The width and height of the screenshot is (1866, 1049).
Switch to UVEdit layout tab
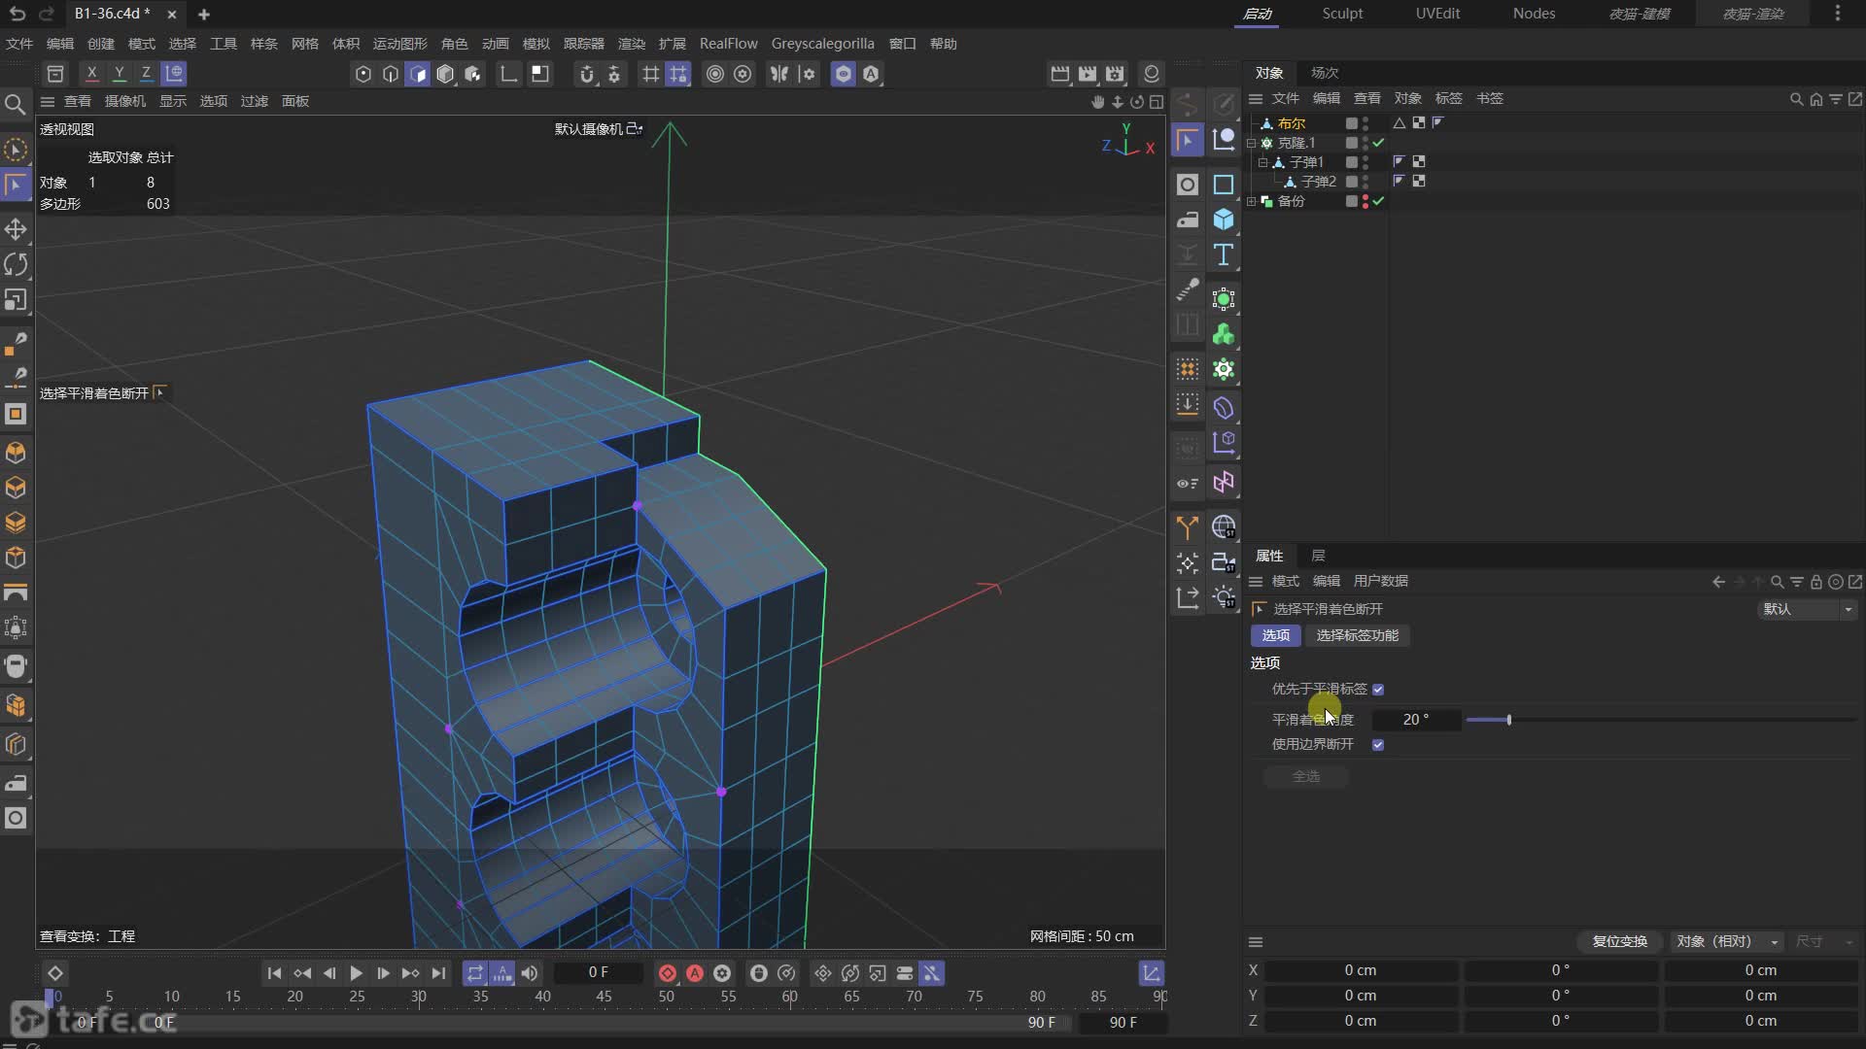(1437, 14)
